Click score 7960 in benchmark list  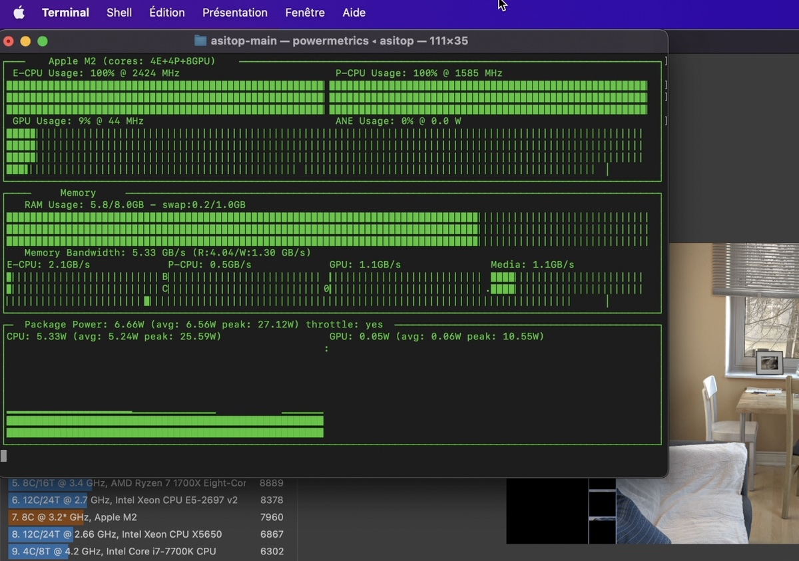point(271,517)
